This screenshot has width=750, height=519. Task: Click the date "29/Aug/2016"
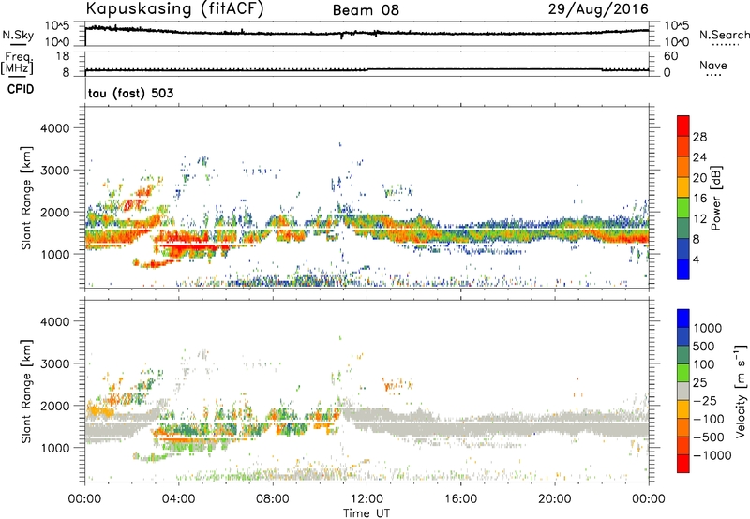coord(598,9)
